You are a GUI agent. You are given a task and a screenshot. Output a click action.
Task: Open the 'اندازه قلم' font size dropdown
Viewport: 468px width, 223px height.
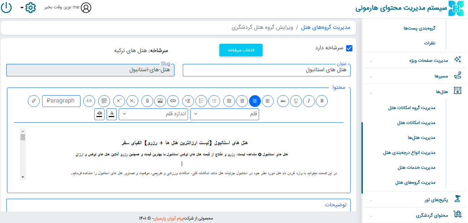[154, 114]
